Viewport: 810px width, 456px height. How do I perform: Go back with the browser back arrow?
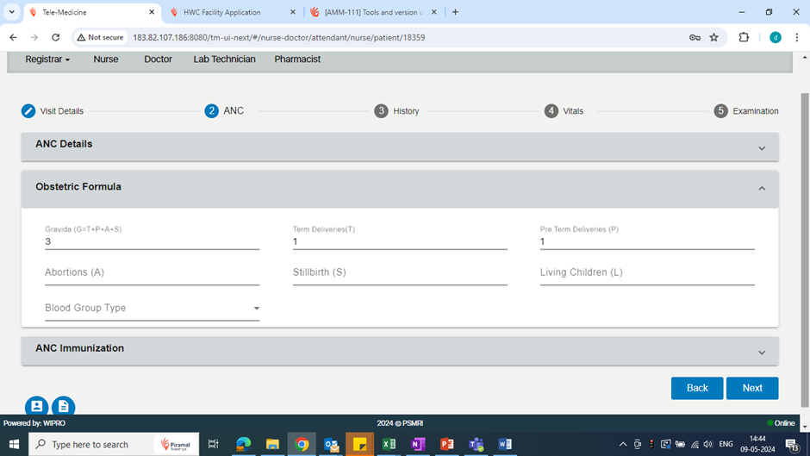pyautogui.click(x=13, y=37)
